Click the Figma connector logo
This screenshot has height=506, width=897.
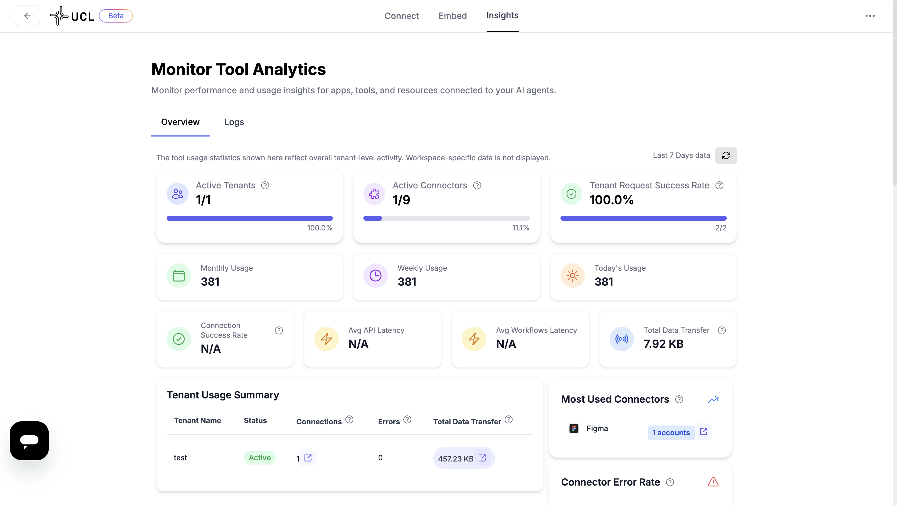pyautogui.click(x=574, y=428)
